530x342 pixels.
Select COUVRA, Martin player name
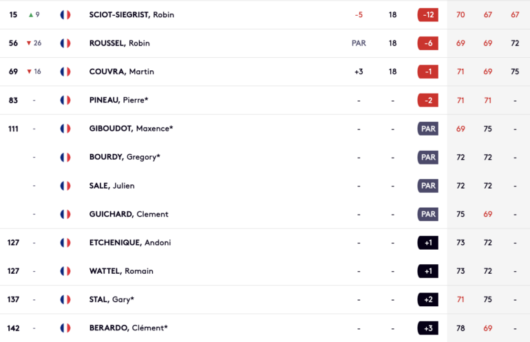[121, 72]
